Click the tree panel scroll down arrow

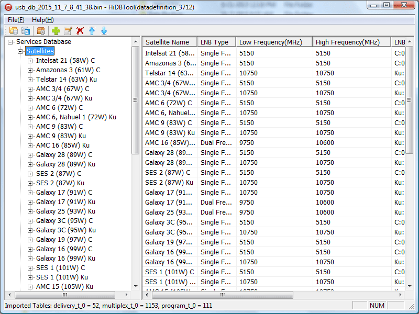[x=135, y=286]
